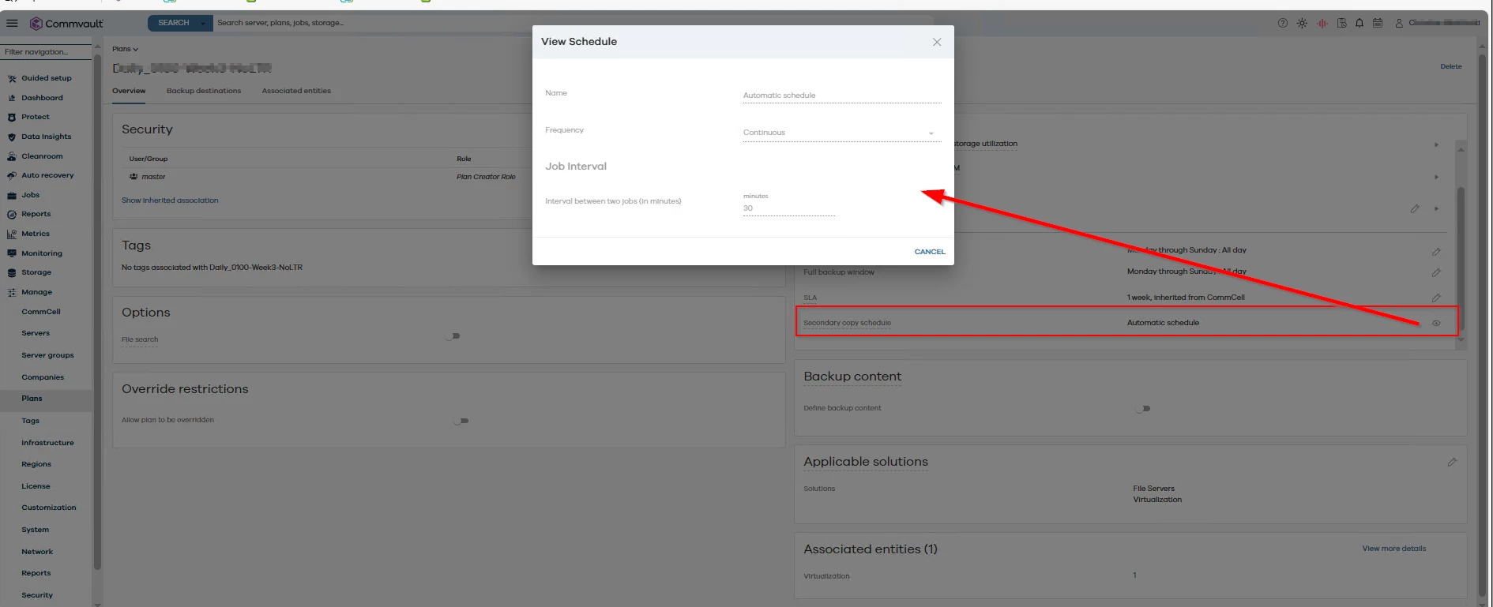
Task: Edit the SLA row pencil icon
Action: coord(1436,298)
